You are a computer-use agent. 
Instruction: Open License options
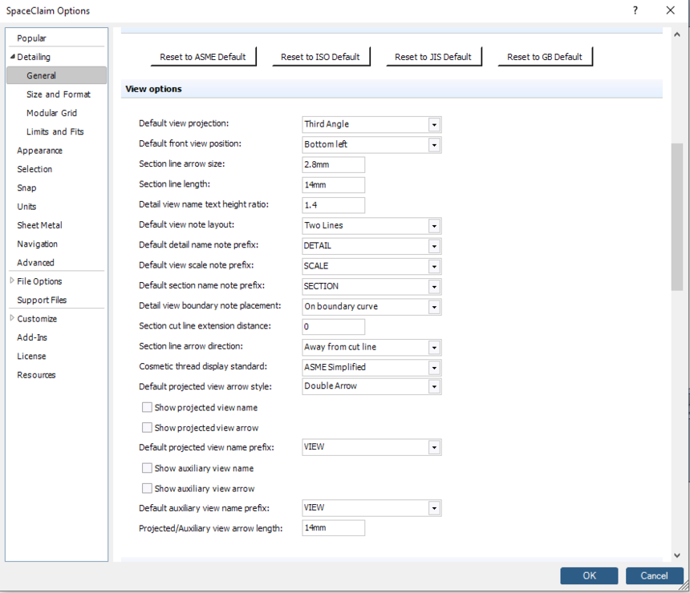[31, 356]
